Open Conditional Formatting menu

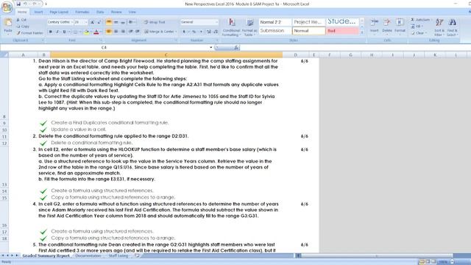pos(231,27)
